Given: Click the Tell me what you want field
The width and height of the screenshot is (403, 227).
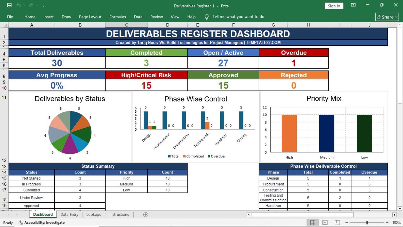Looking at the screenshot, I should point(238,17).
